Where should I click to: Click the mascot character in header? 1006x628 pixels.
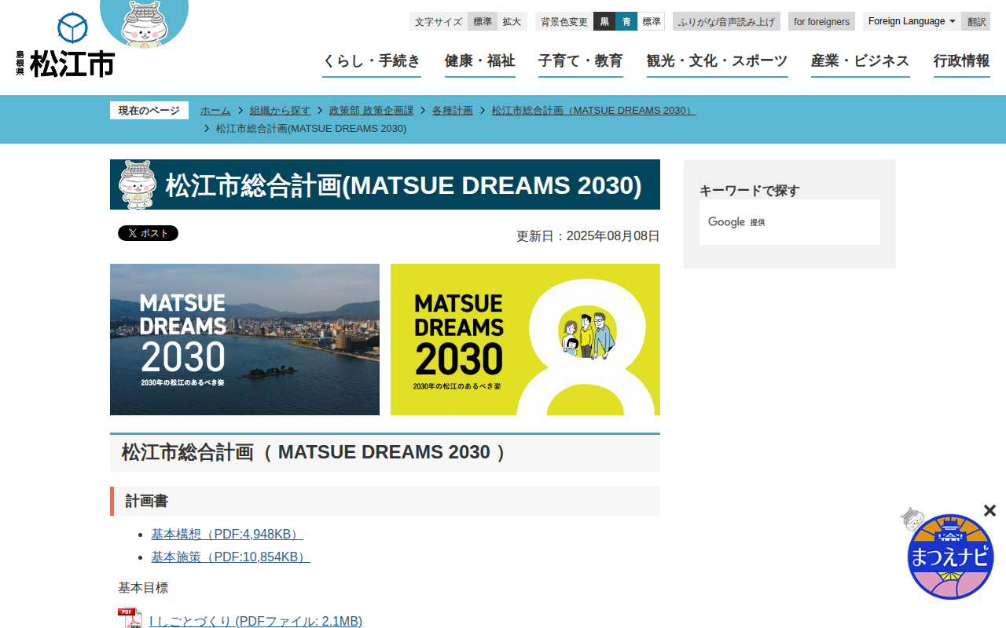[145, 24]
